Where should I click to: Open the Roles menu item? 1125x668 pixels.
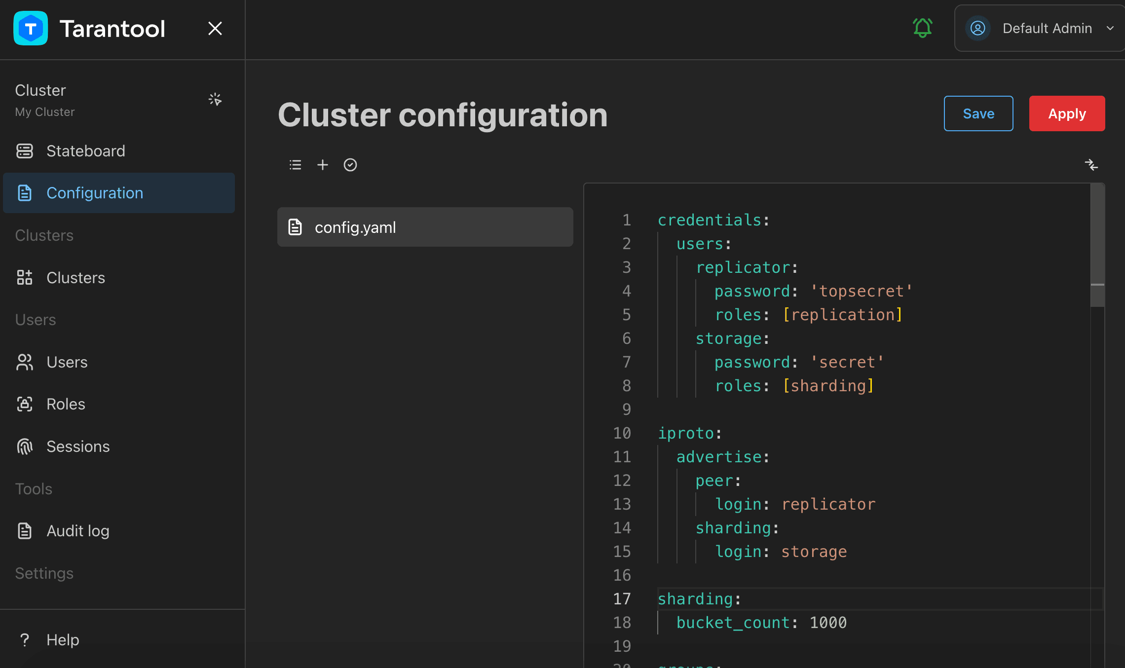tap(118, 404)
